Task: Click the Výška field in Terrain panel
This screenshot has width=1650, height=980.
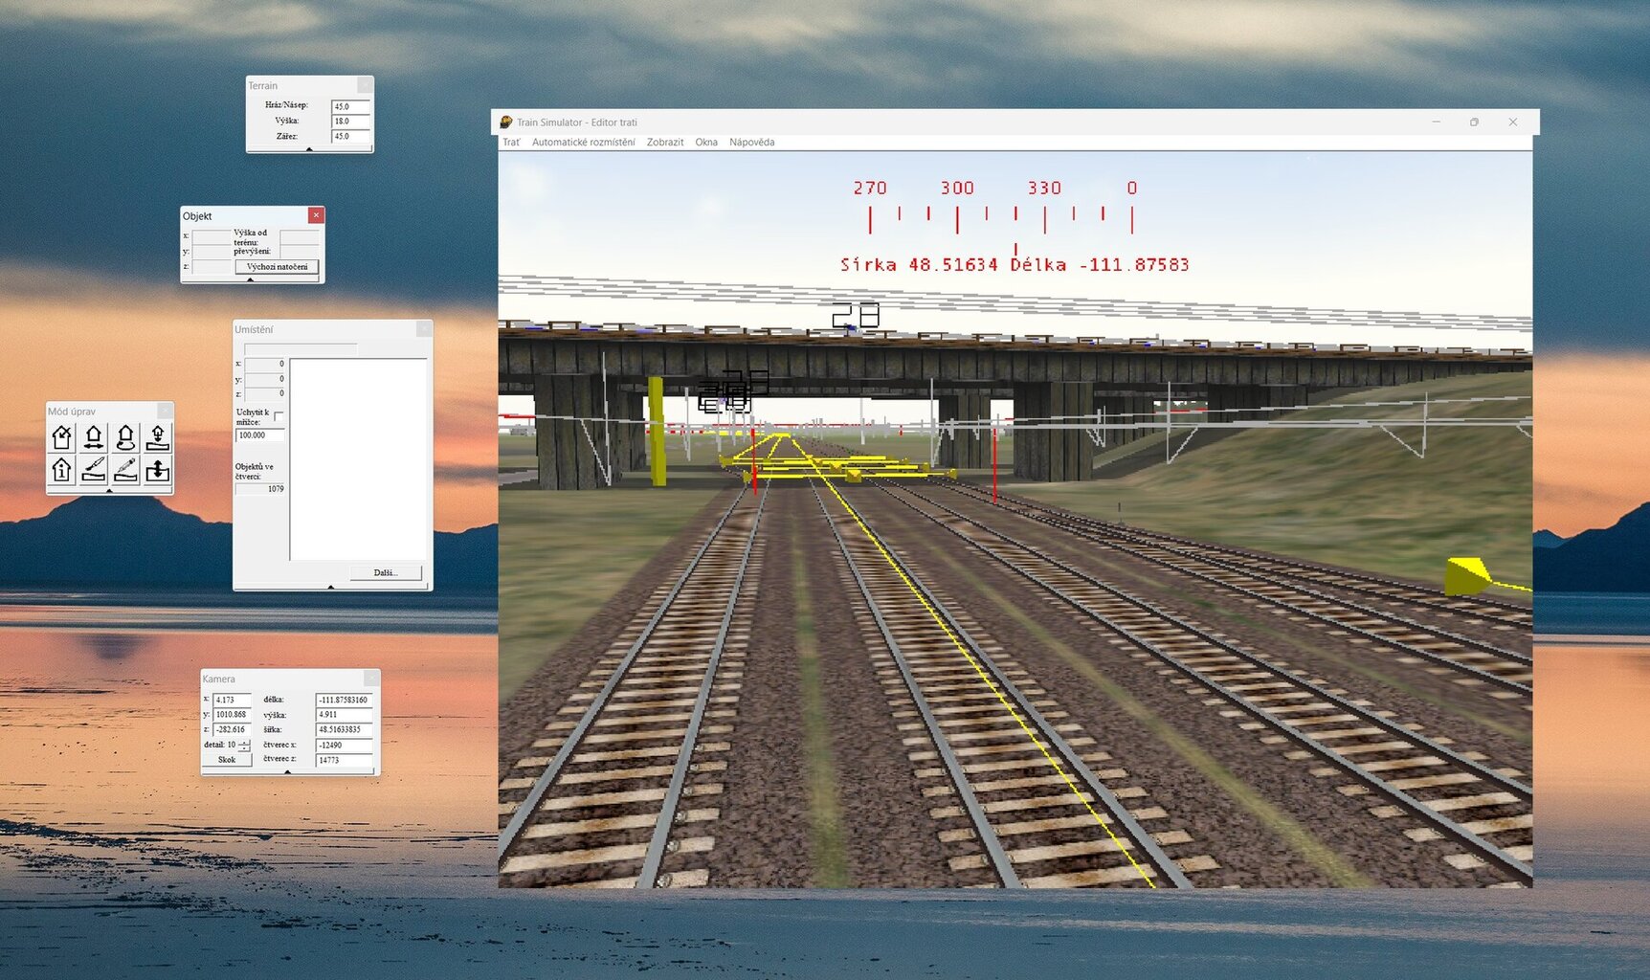Action: (x=349, y=122)
